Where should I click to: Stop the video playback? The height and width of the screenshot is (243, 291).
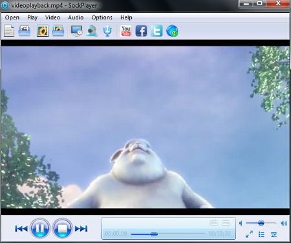pyautogui.click(x=62, y=228)
